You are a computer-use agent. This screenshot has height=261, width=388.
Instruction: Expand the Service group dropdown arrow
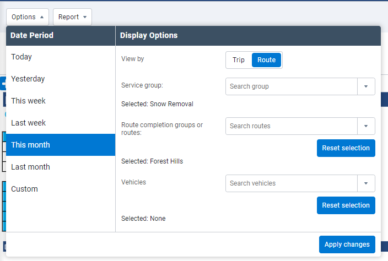[x=366, y=86]
